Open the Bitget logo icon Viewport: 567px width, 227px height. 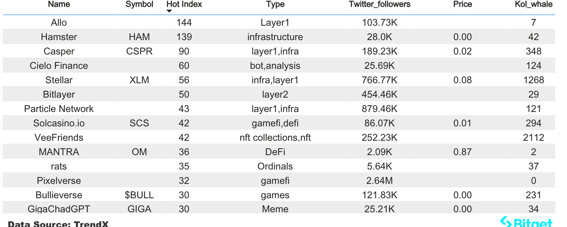(506, 222)
